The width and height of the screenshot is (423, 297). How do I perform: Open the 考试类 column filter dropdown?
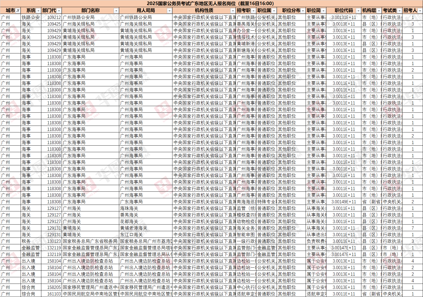click(x=399, y=11)
